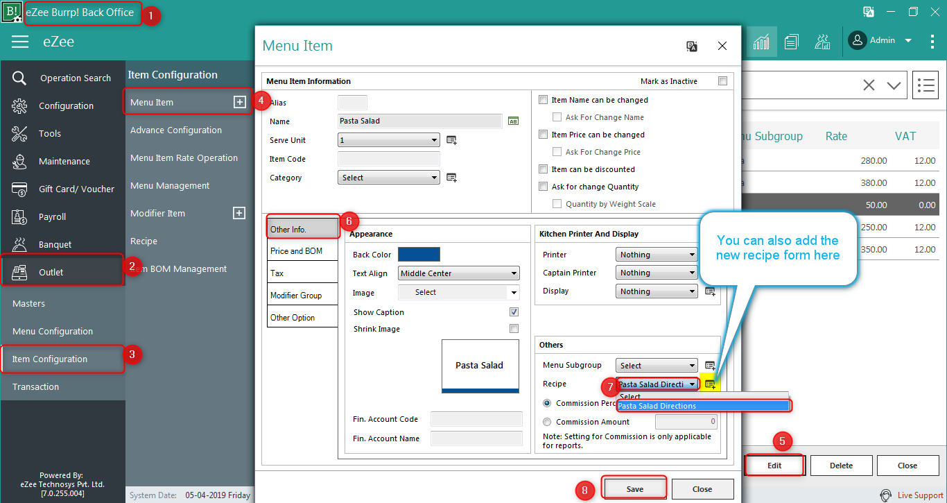947x503 pixels.
Task: Add new Category via form icon
Action: (451, 178)
